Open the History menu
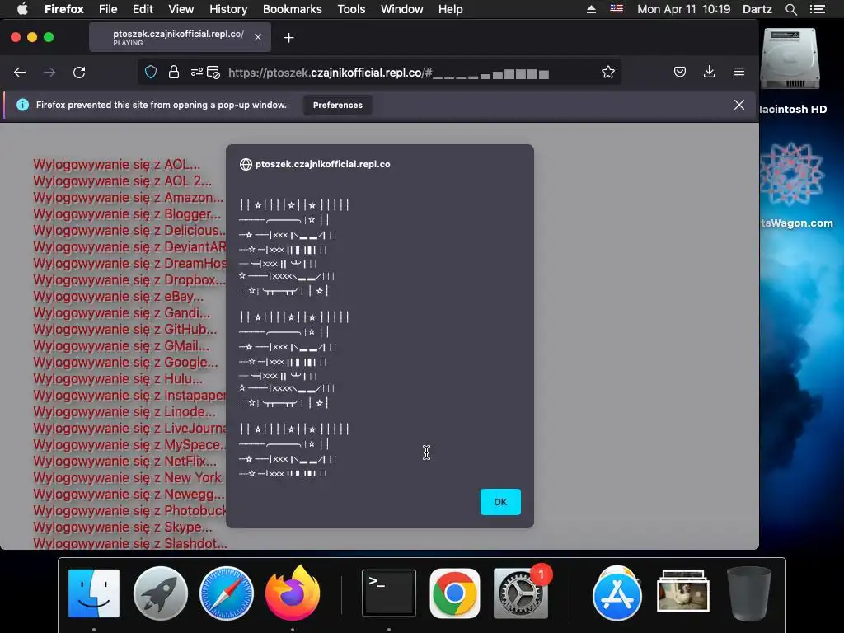 (x=228, y=9)
